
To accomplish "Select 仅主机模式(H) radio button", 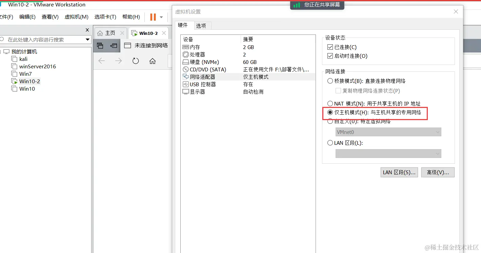I will tap(330, 113).
